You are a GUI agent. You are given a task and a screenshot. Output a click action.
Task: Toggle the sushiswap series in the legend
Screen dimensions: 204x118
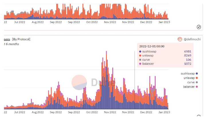click(x=189, y=74)
